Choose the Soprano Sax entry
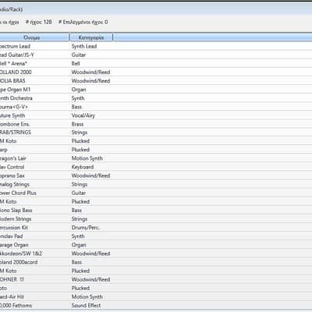This screenshot has height=312, width=312. [156, 175]
